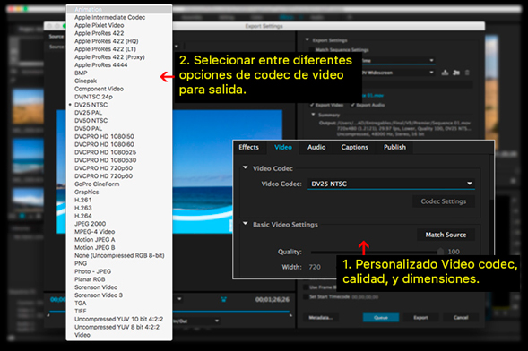Choose Apple ProRes 4444 from codec list
This screenshot has height=351, width=528.
(x=119, y=64)
